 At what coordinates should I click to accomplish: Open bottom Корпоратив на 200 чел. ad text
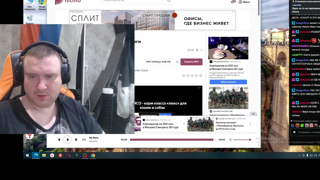160,126
